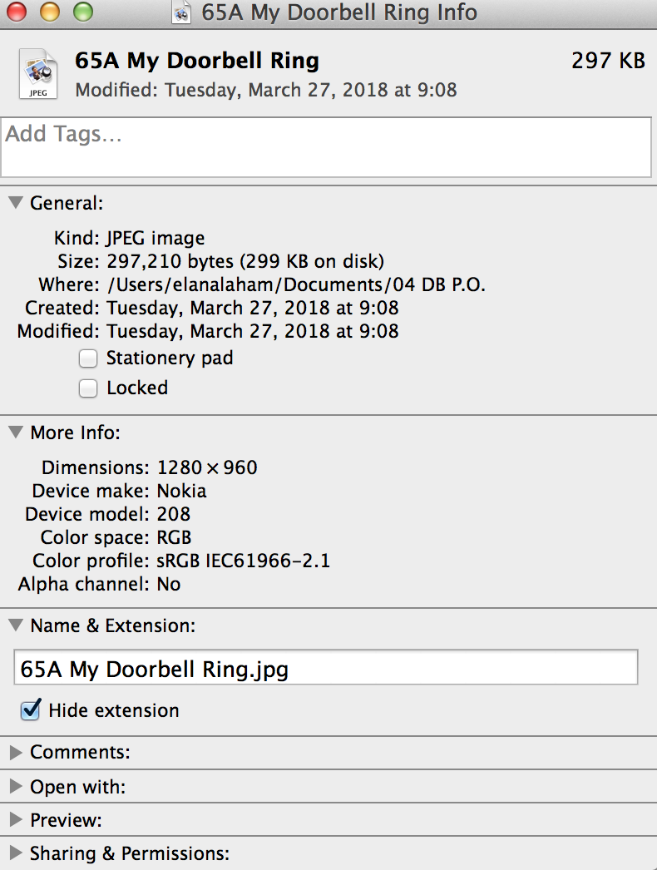Uncheck the Hide extension checkbox
This screenshot has height=870, width=657.
point(31,709)
